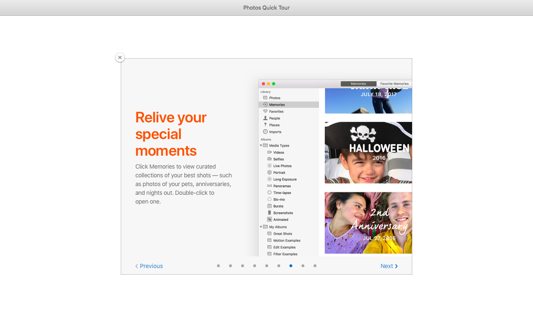
Task: Click the Memories sidebar icon
Action: coord(265,104)
